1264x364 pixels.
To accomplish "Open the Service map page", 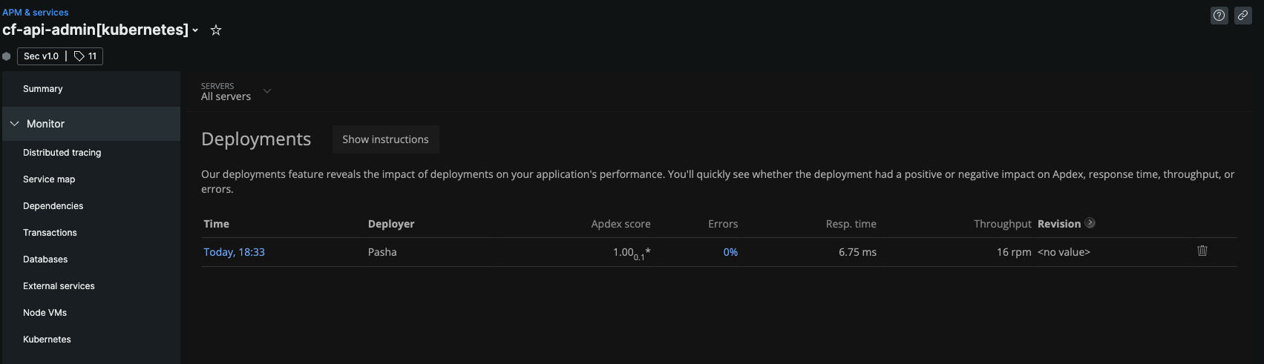I will [49, 179].
